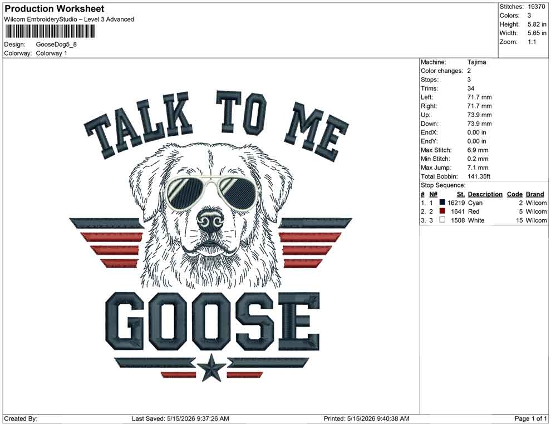Click the 'EndY:' label
The image size is (551, 424).
coord(429,141)
